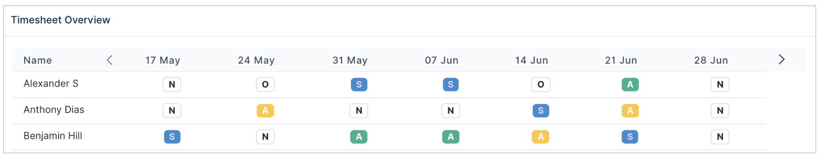The image size is (826, 160).
Task: Click the Name column header
Action: (38, 60)
